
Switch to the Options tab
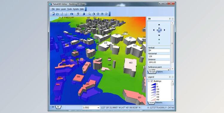pyautogui.click(x=160, y=72)
